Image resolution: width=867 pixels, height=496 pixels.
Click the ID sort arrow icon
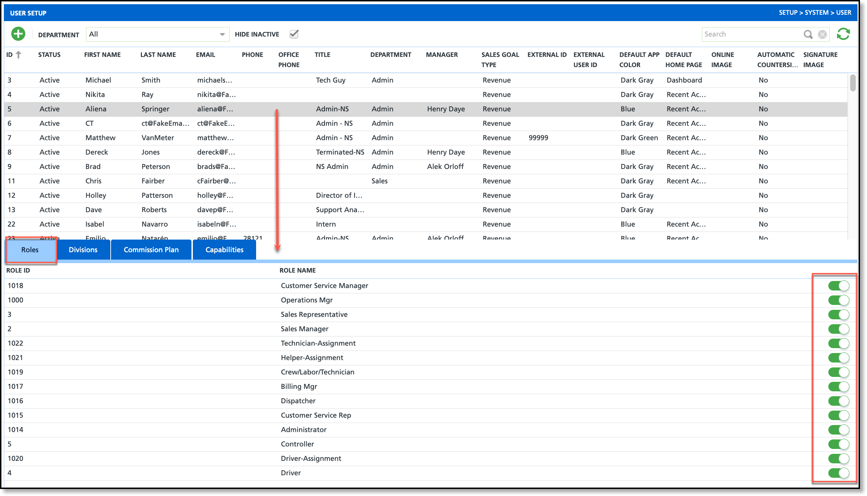tap(19, 54)
